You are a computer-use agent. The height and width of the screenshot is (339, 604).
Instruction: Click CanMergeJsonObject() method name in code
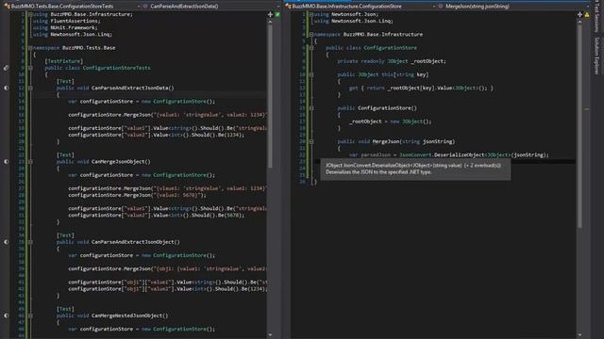tap(121, 161)
